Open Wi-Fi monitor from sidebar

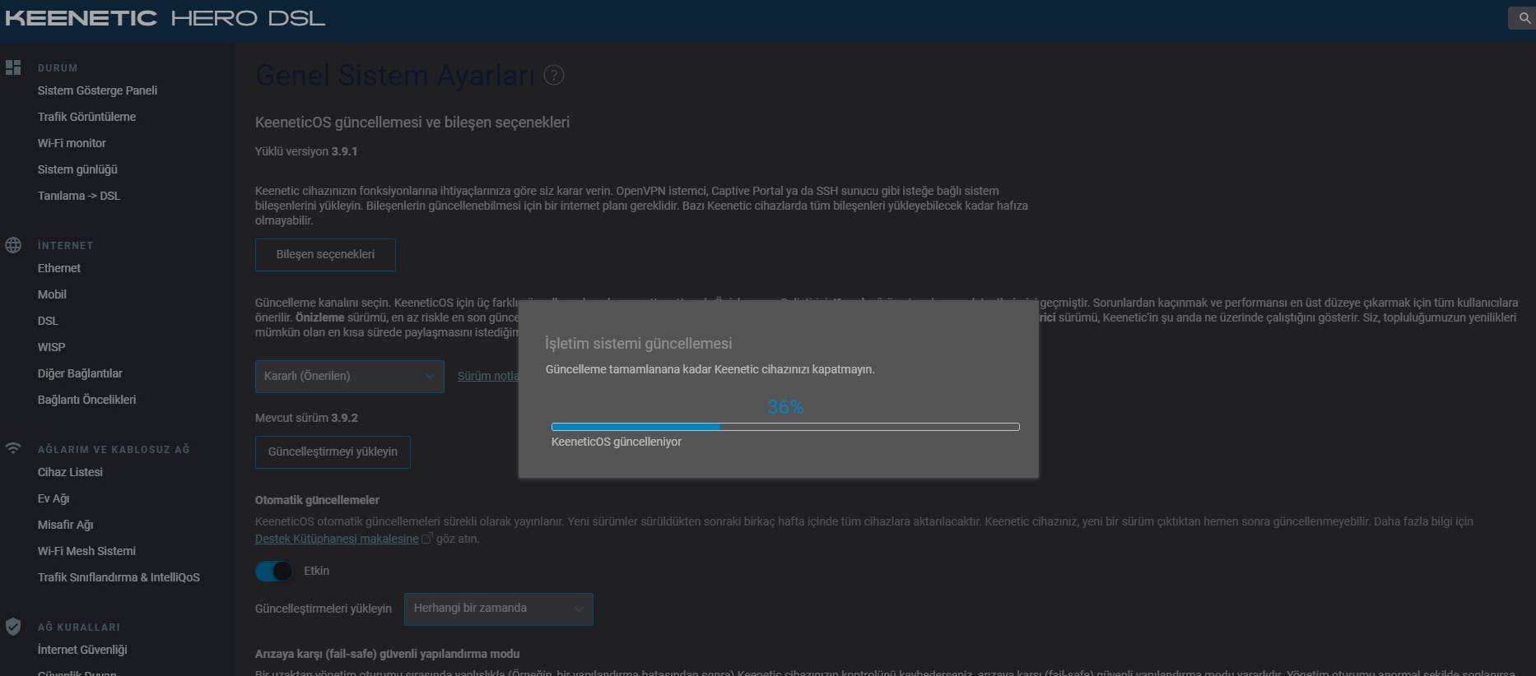72,143
